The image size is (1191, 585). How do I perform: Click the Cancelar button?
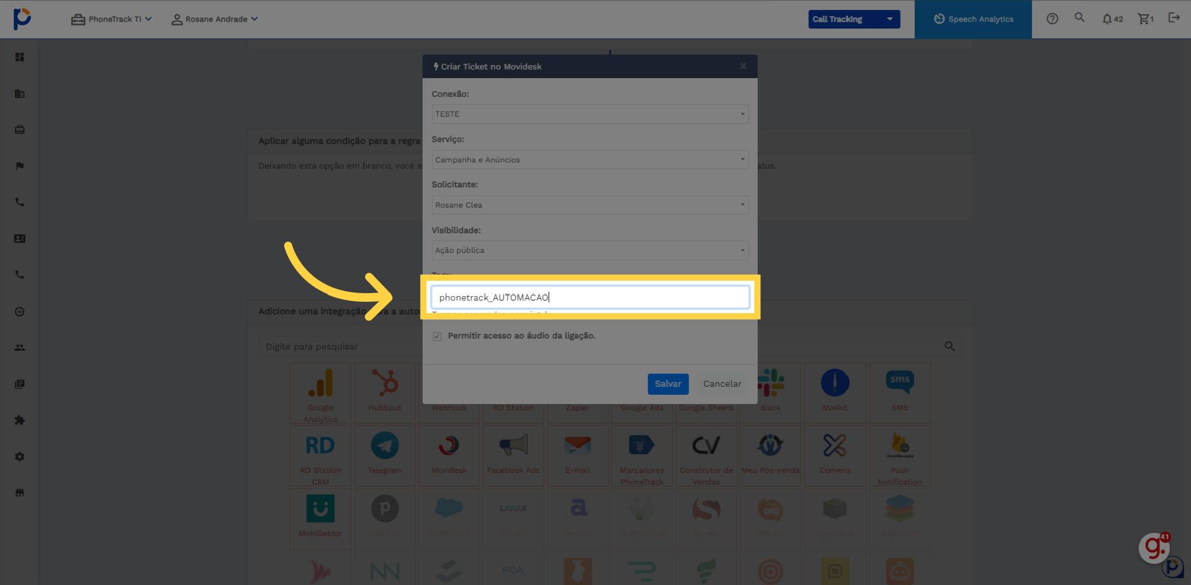pos(722,384)
